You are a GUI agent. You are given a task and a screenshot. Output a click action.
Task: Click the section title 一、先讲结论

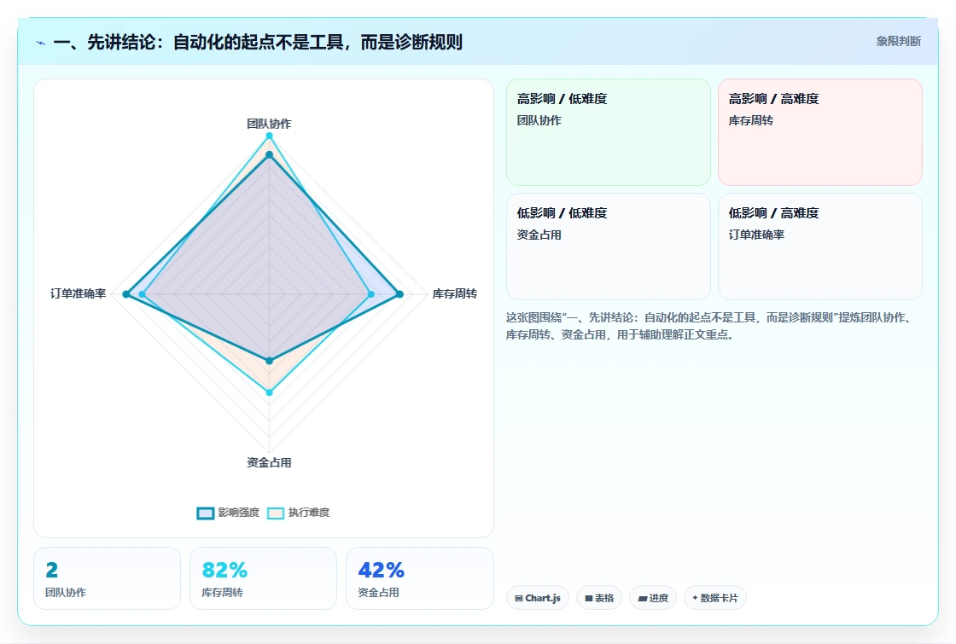(x=258, y=42)
